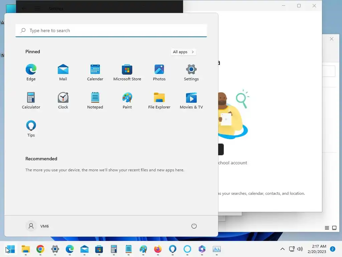Image resolution: width=342 pixels, height=257 pixels.
Task: Show hidden system tray icons
Action: (x=283, y=249)
